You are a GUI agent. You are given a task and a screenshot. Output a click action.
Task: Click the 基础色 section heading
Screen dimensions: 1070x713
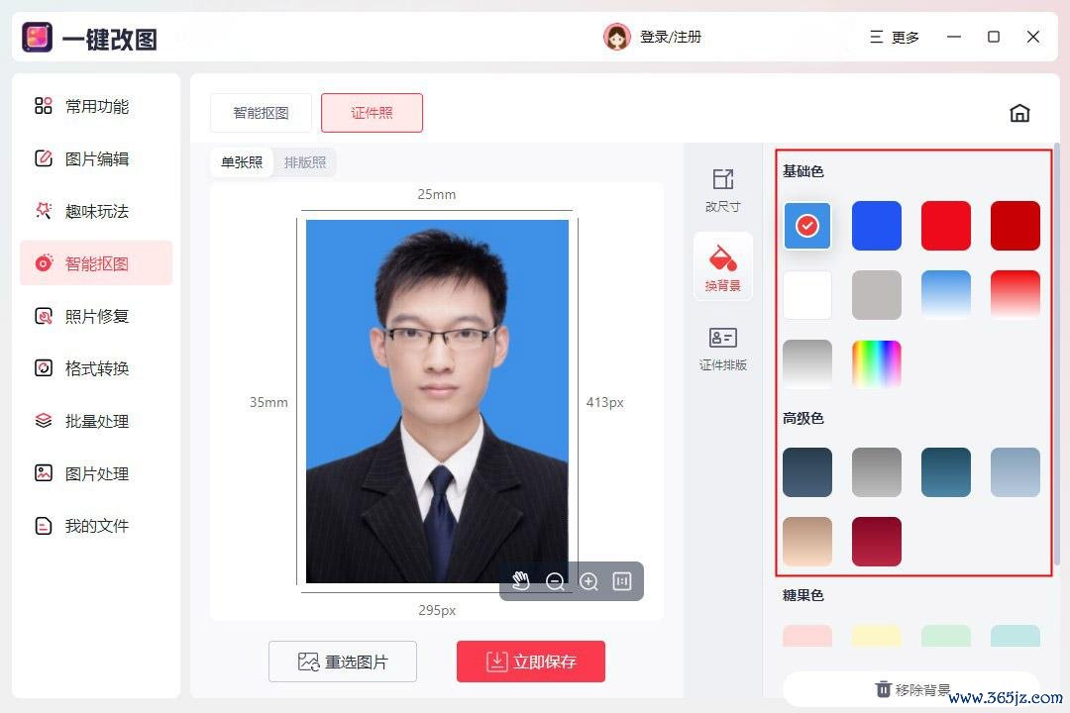coord(803,171)
